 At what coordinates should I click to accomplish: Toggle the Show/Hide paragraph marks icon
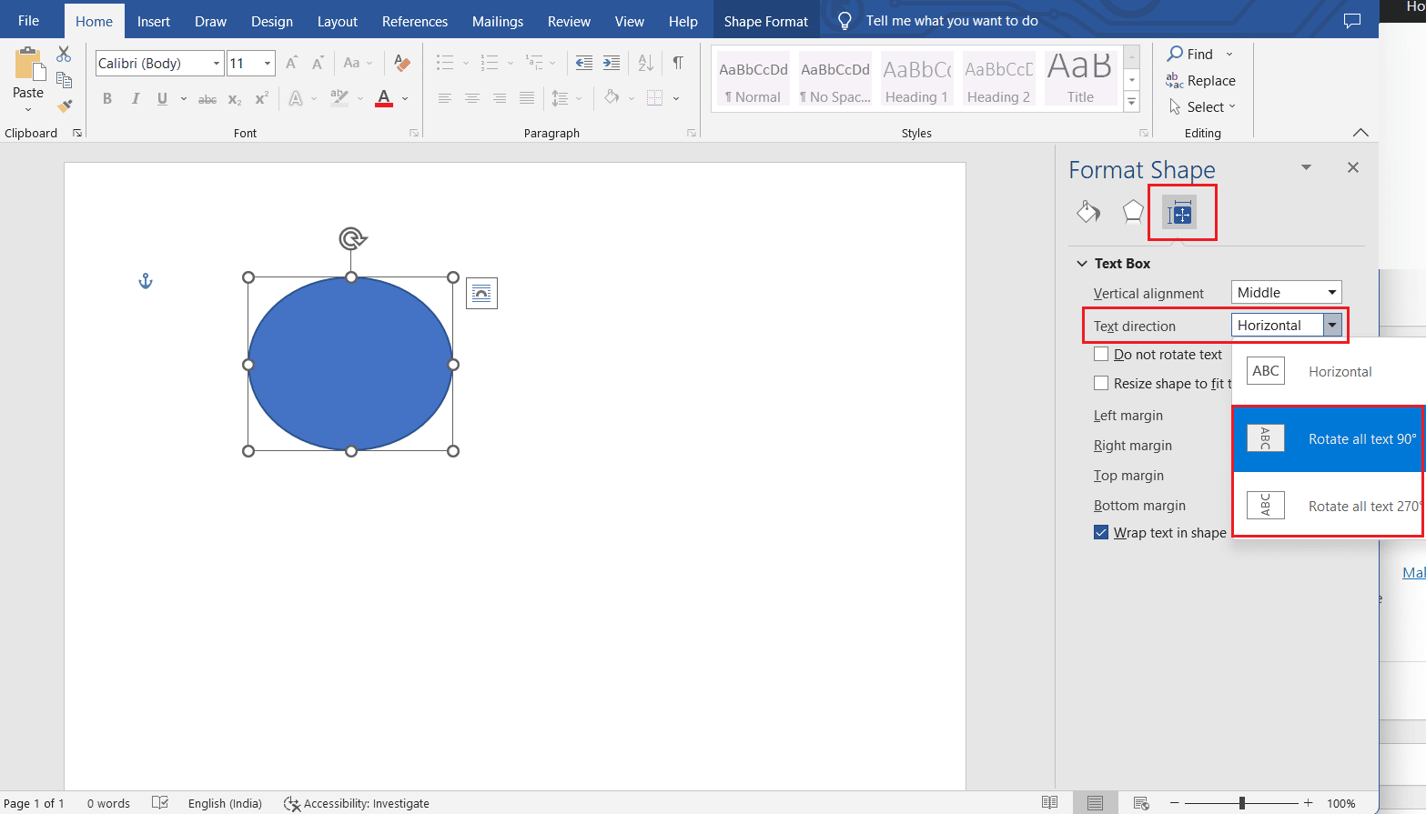point(678,63)
